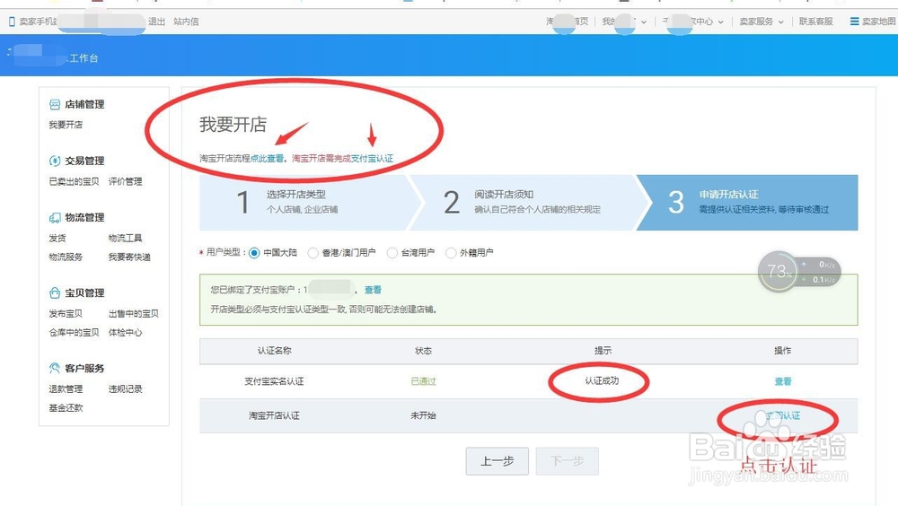This screenshot has width=898, height=506.
Task: Open 站内信 messages link
Action: (186, 22)
